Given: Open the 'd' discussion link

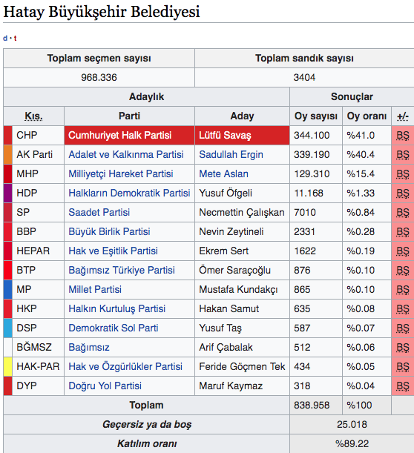Looking at the screenshot, I should point(5,38).
